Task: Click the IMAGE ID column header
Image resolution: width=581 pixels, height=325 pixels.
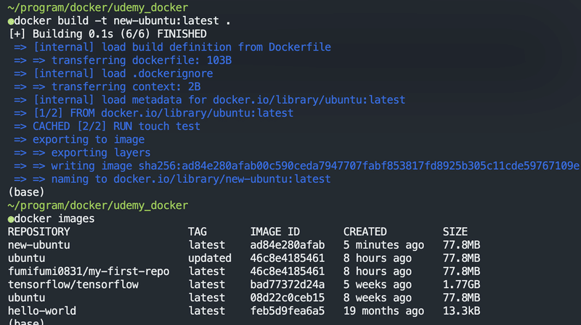Action: (x=275, y=231)
